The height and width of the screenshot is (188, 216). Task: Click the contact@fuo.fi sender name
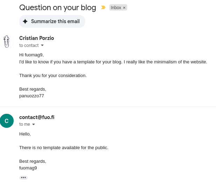pyautogui.click(x=37, y=117)
